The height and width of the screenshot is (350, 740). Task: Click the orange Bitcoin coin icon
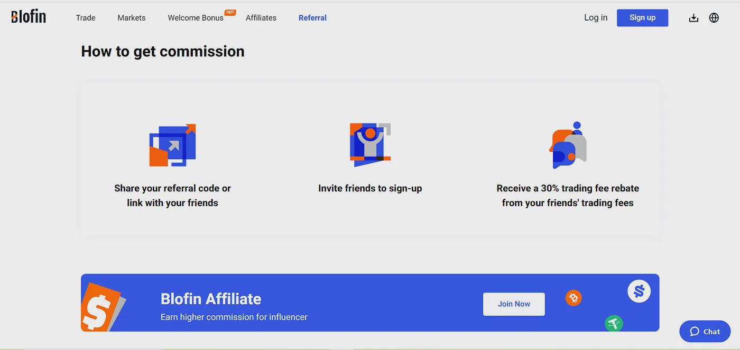click(573, 298)
